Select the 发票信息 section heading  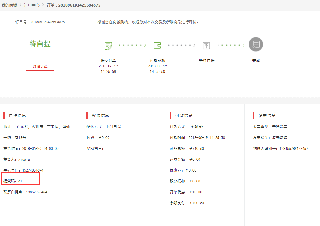click(x=267, y=115)
